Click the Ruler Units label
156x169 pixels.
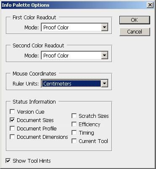[26, 84]
